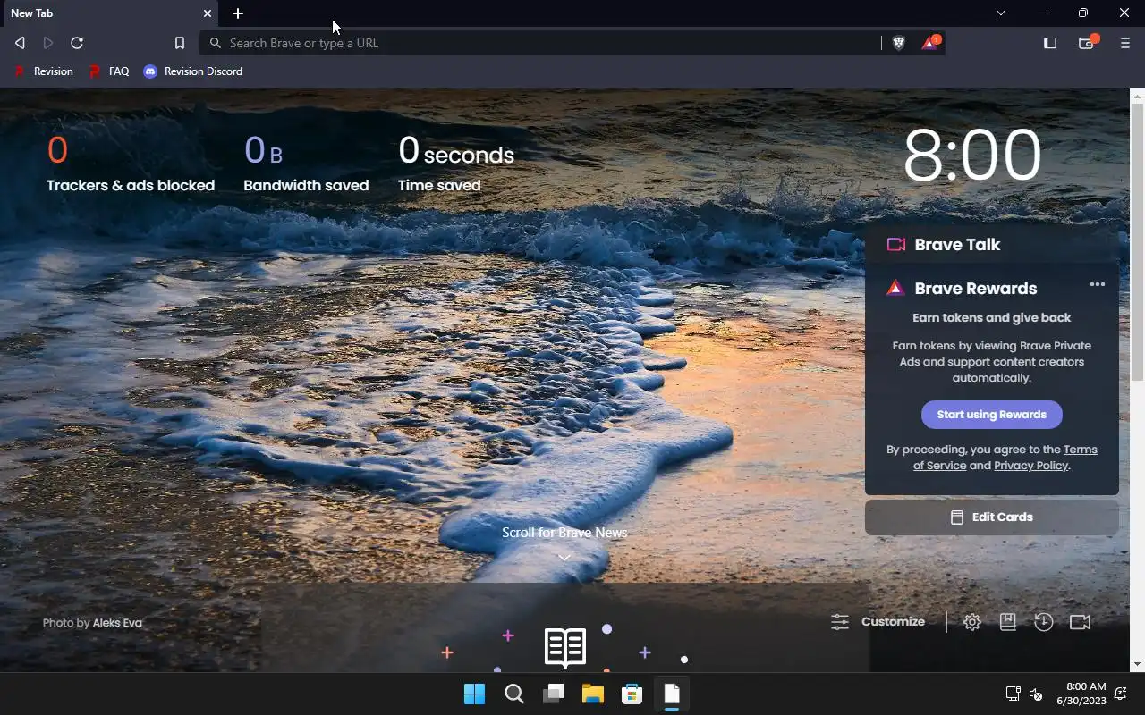
Task: Open Brave Rewards card options menu
Action: pos(1098,284)
